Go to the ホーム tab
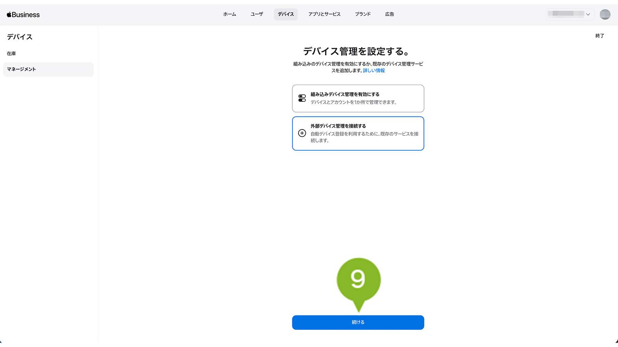This screenshot has width=618, height=347. tap(229, 14)
